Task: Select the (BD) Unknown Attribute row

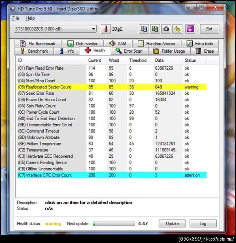Action: pos(112,137)
